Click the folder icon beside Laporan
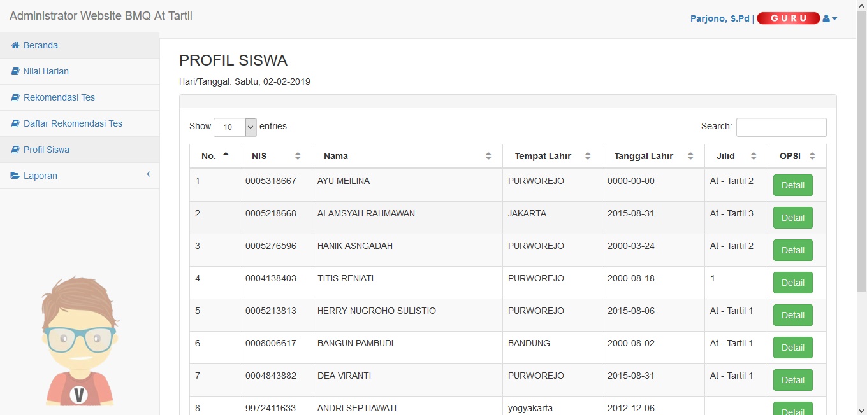 [15, 176]
